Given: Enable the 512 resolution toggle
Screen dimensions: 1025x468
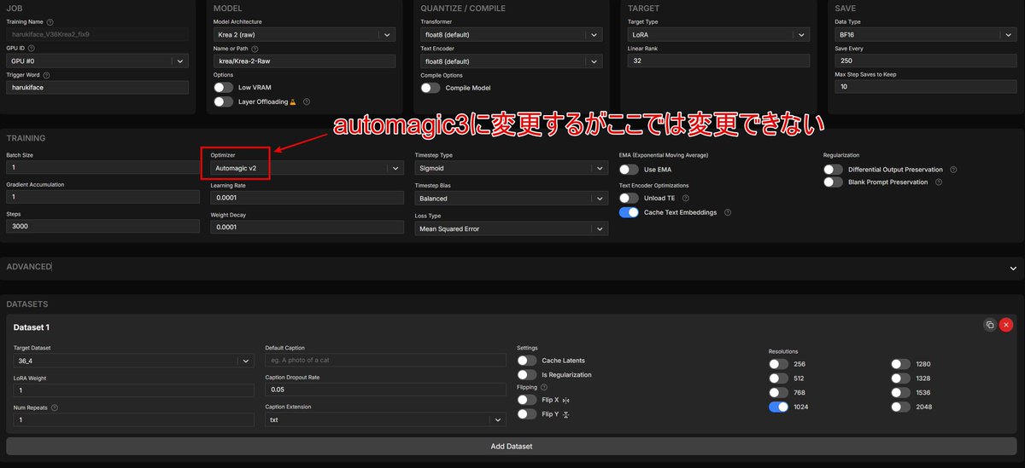Looking at the screenshot, I should [x=778, y=378].
